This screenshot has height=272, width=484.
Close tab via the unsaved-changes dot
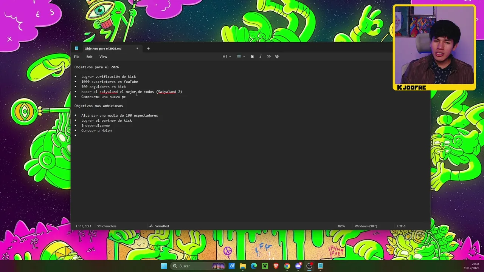[x=137, y=48]
